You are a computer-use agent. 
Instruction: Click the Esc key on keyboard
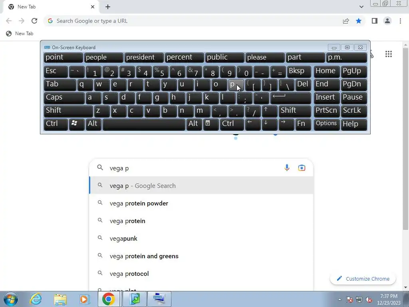[56, 72]
